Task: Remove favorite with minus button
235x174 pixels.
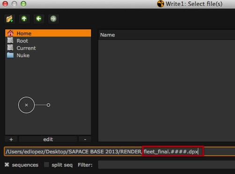Action: 85,139
